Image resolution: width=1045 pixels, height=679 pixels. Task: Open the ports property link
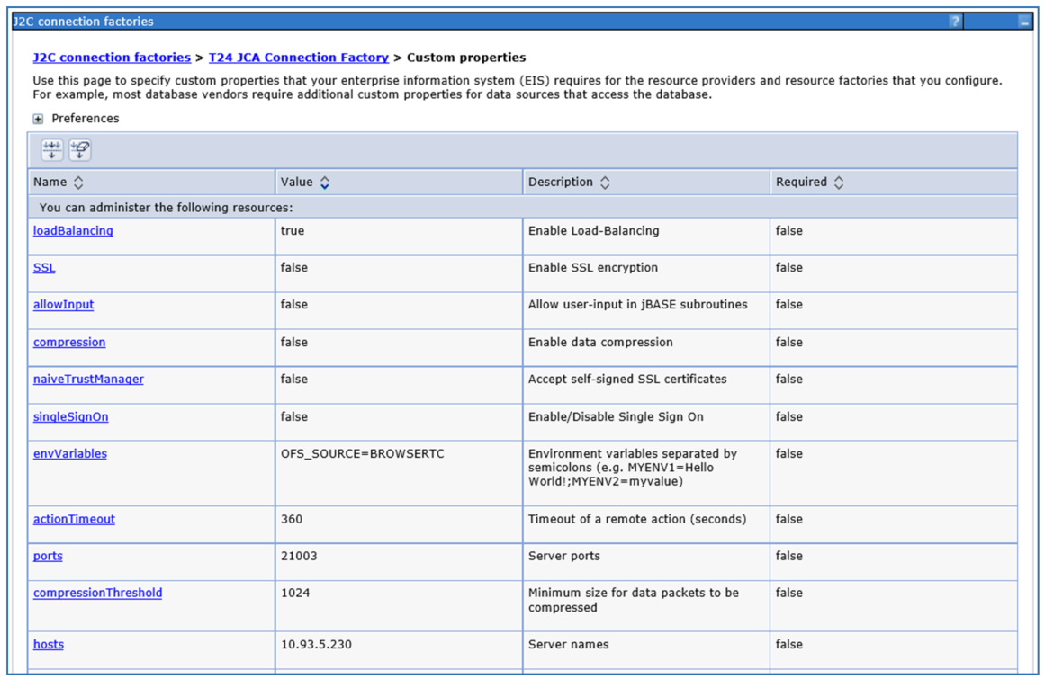click(48, 557)
